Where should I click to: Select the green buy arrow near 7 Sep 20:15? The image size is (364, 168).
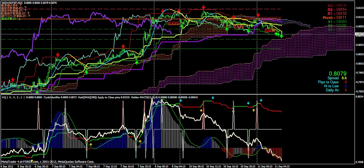point(137,62)
